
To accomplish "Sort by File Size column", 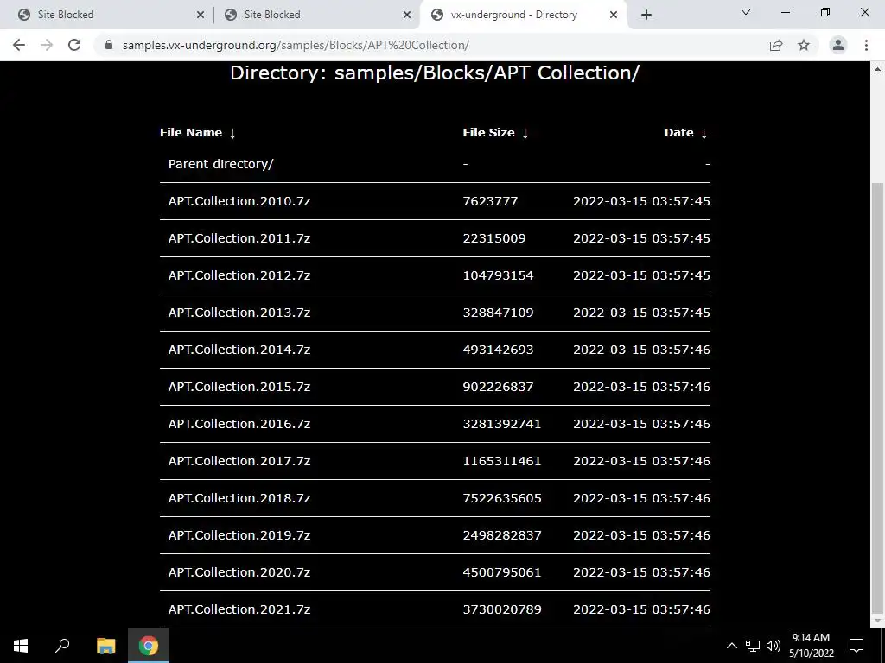I will tap(495, 132).
